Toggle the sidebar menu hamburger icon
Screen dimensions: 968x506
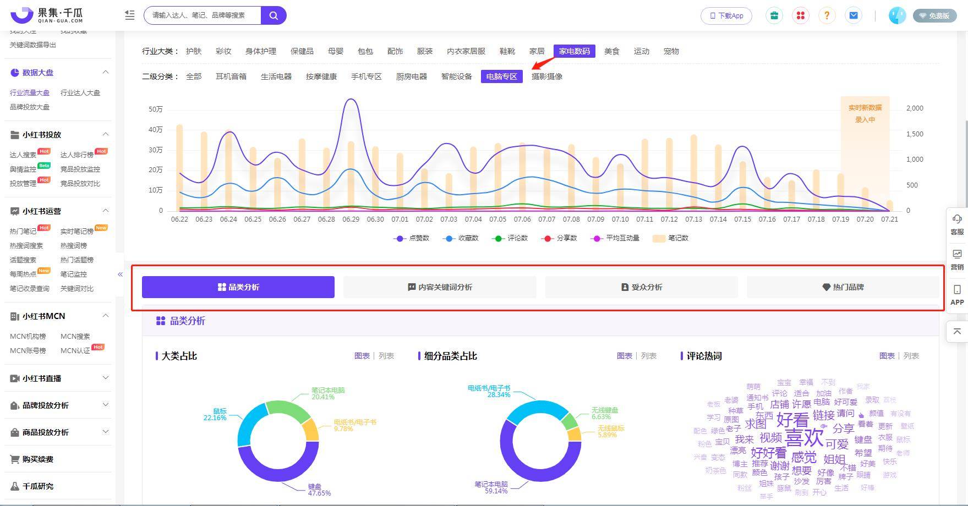pos(130,15)
